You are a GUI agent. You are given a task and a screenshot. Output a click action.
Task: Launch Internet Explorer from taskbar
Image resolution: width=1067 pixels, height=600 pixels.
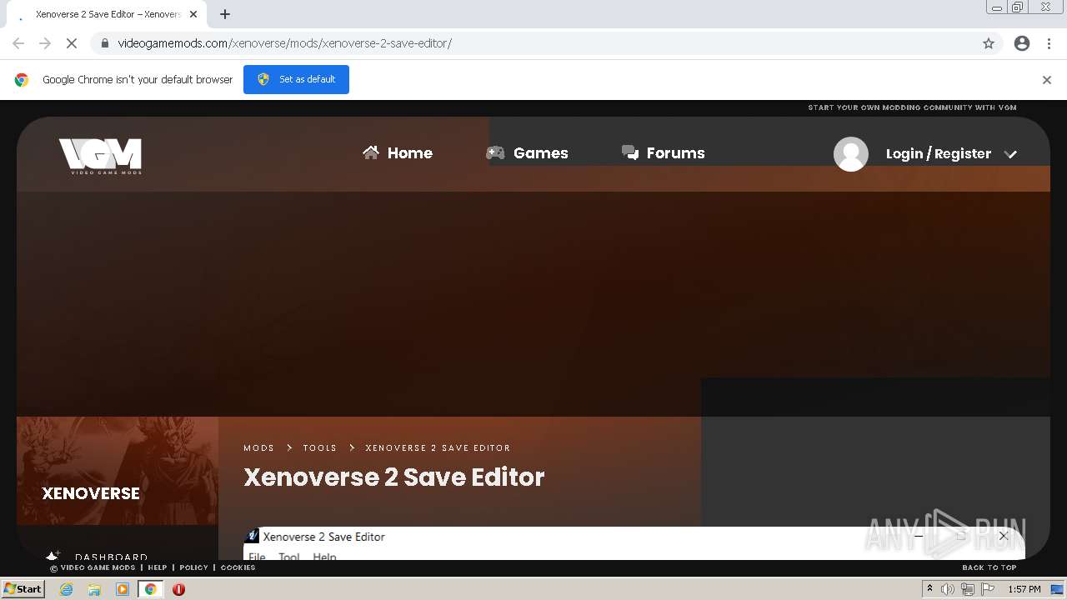[66, 589]
